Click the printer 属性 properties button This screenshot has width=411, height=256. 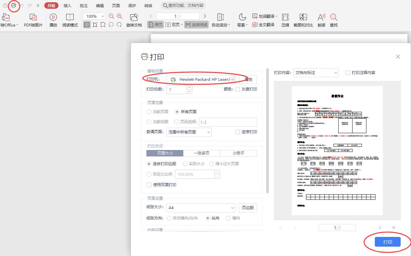248,80
